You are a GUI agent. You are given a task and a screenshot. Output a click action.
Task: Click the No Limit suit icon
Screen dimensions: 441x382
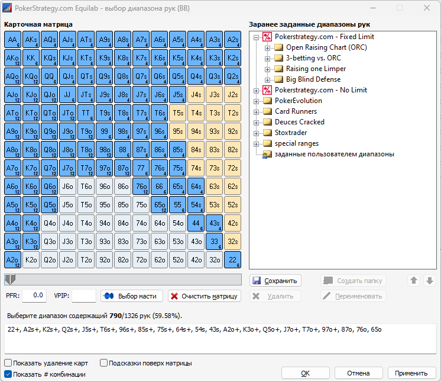(267, 90)
